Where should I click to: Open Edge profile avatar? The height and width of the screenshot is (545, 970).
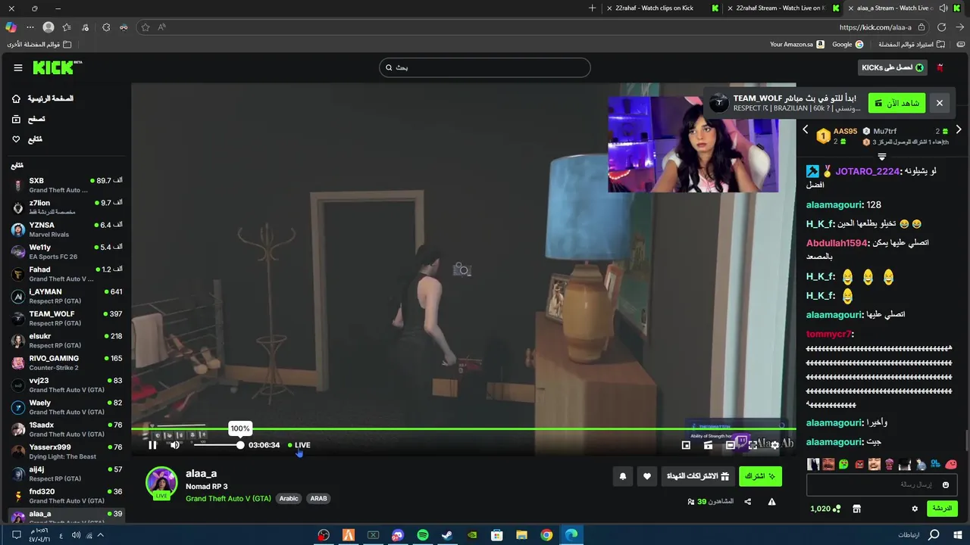(48, 27)
